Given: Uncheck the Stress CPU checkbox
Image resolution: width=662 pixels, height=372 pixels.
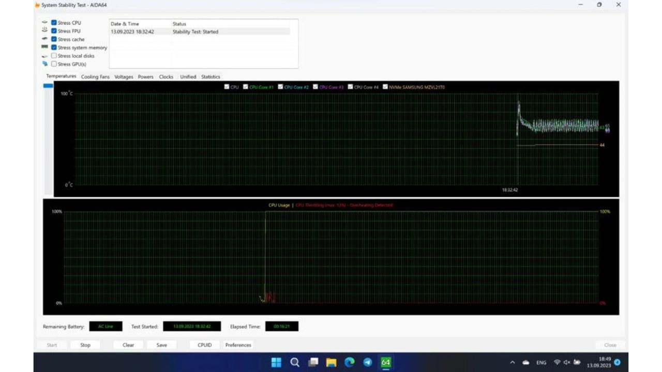Looking at the screenshot, I should 54,23.
